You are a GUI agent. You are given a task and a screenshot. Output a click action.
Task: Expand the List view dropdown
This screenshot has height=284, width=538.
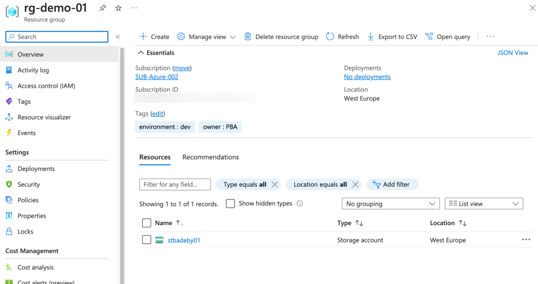[483, 204]
